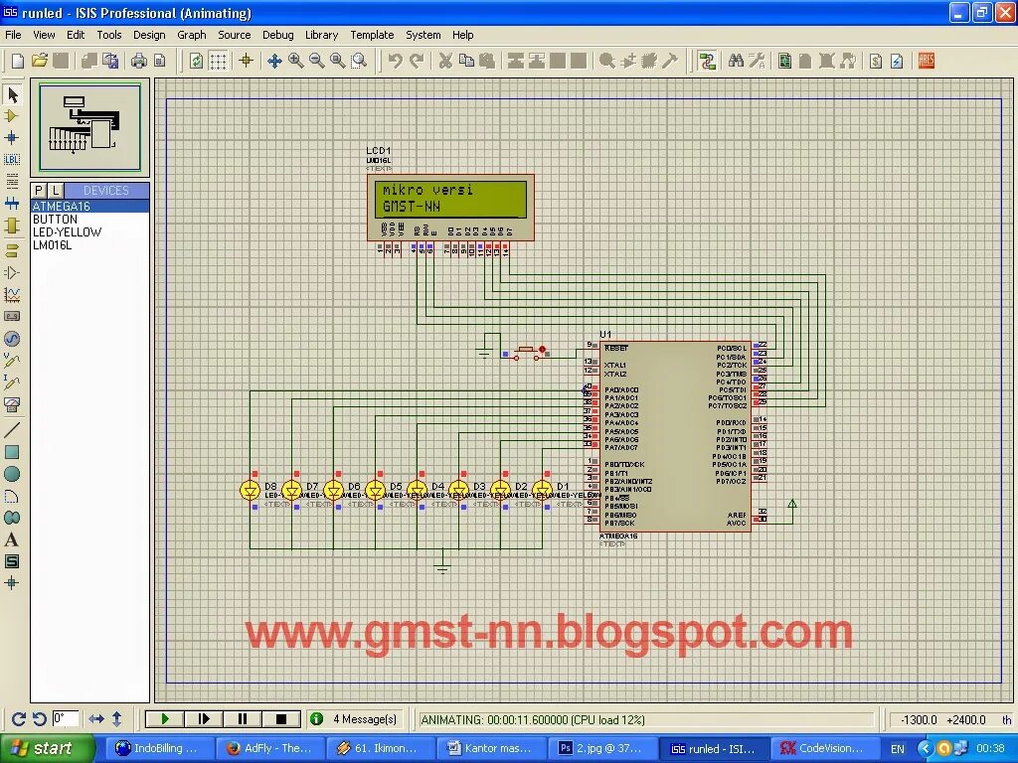Toggle the grid dots display
The image size is (1018, 763).
click(x=218, y=61)
